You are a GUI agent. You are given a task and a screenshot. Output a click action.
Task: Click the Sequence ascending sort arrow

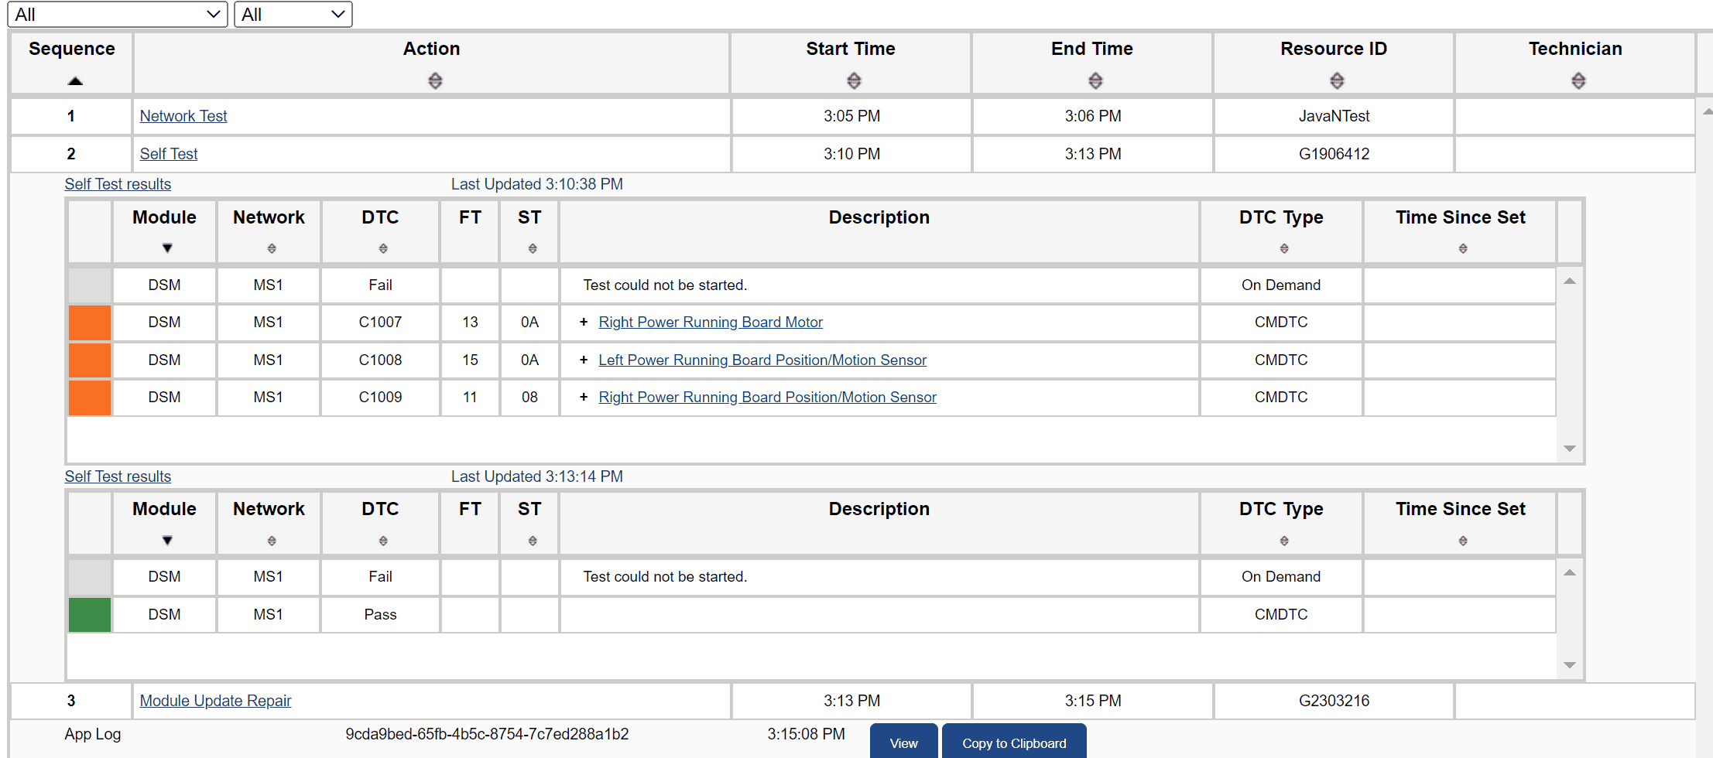(75, 80)
